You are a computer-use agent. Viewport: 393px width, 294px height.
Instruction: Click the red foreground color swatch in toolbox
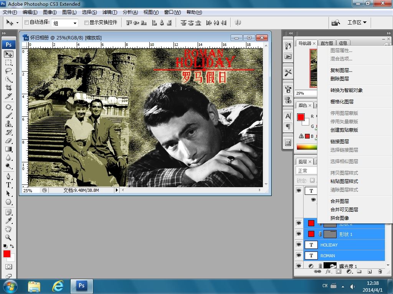(7, 254)
